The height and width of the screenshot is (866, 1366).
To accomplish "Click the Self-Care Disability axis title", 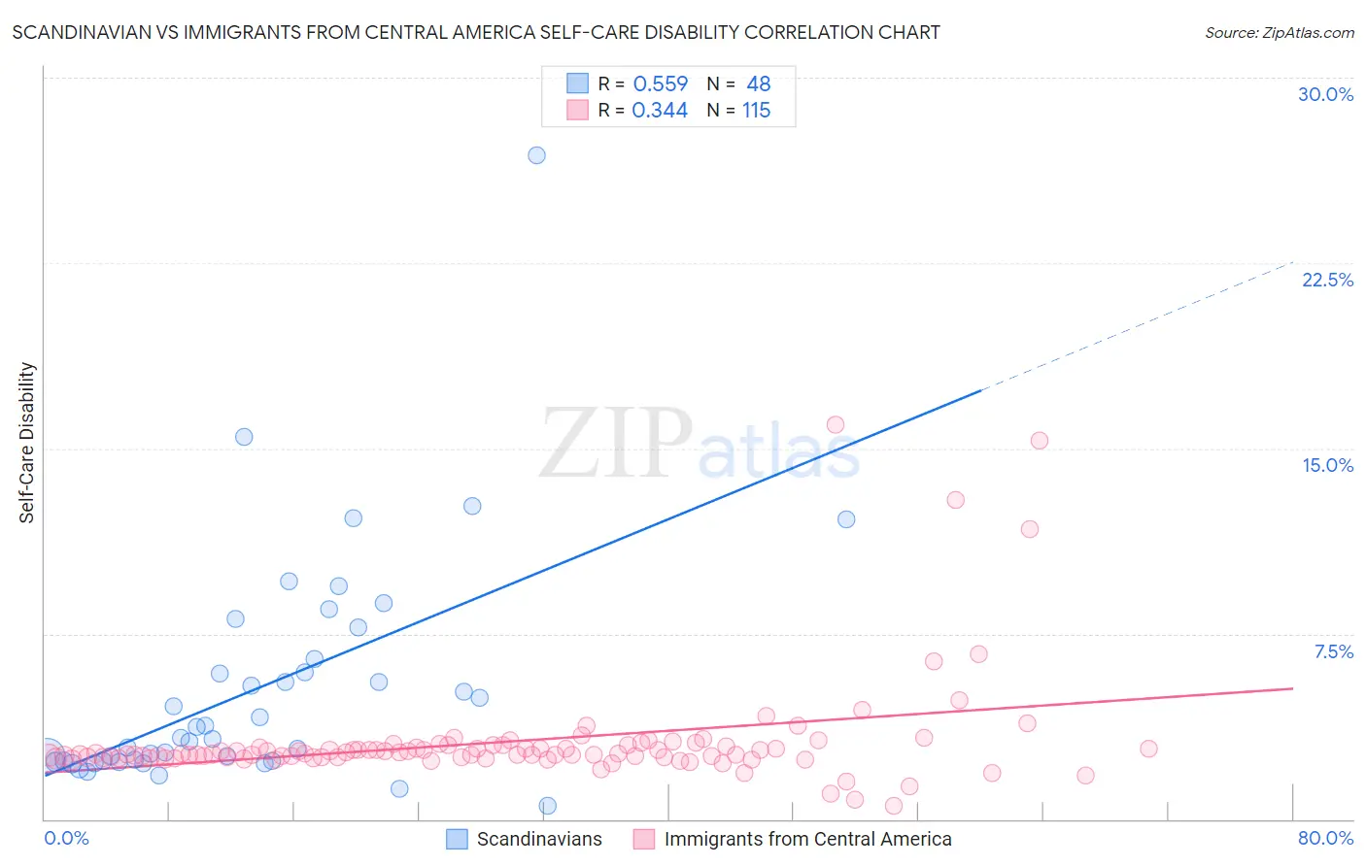I will click(x=27, y=443).
